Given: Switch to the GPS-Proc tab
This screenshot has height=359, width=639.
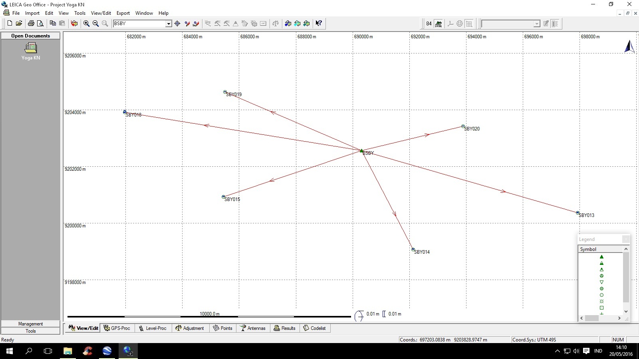Looking at the screenshot, I should (x=117, y=328).
